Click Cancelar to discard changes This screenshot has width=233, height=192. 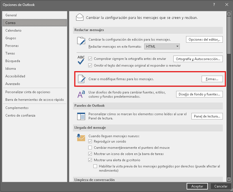pyautogui.click(x=221, y=186)
